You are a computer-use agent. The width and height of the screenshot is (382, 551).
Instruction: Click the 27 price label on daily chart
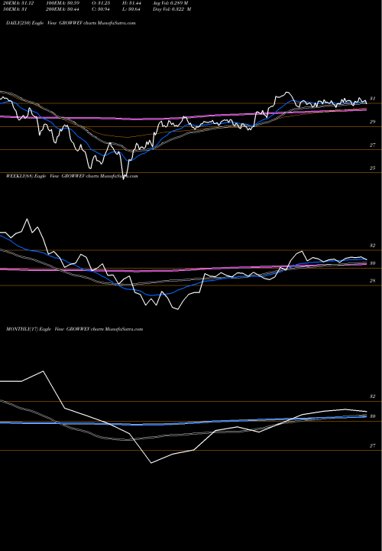coord(373,145)
